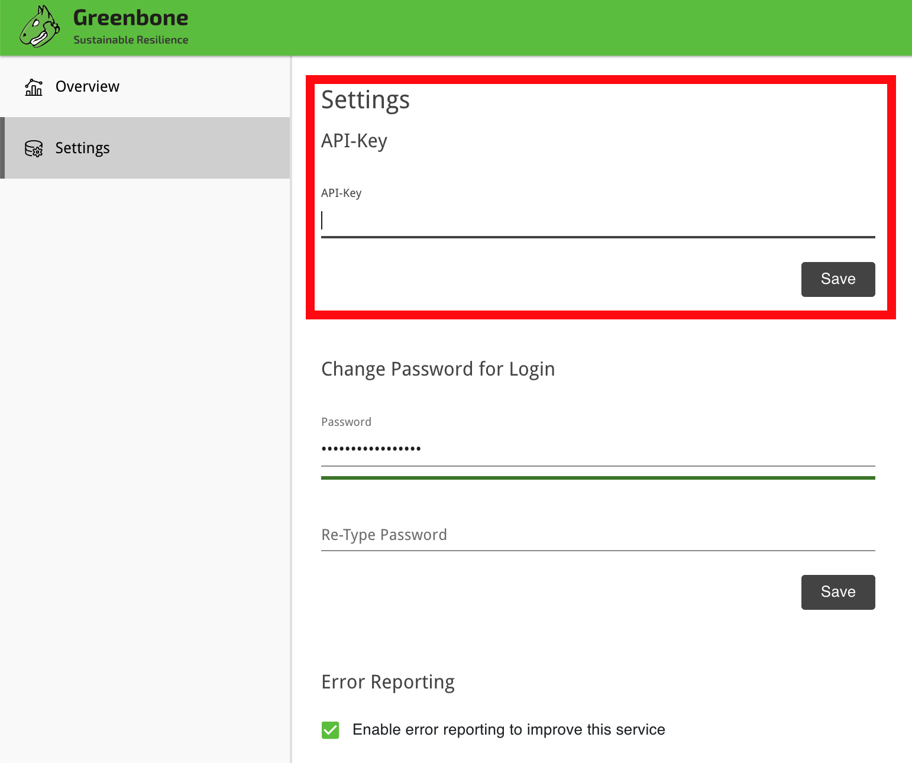Click the Re-Type Password field

[x=598, y=535]
